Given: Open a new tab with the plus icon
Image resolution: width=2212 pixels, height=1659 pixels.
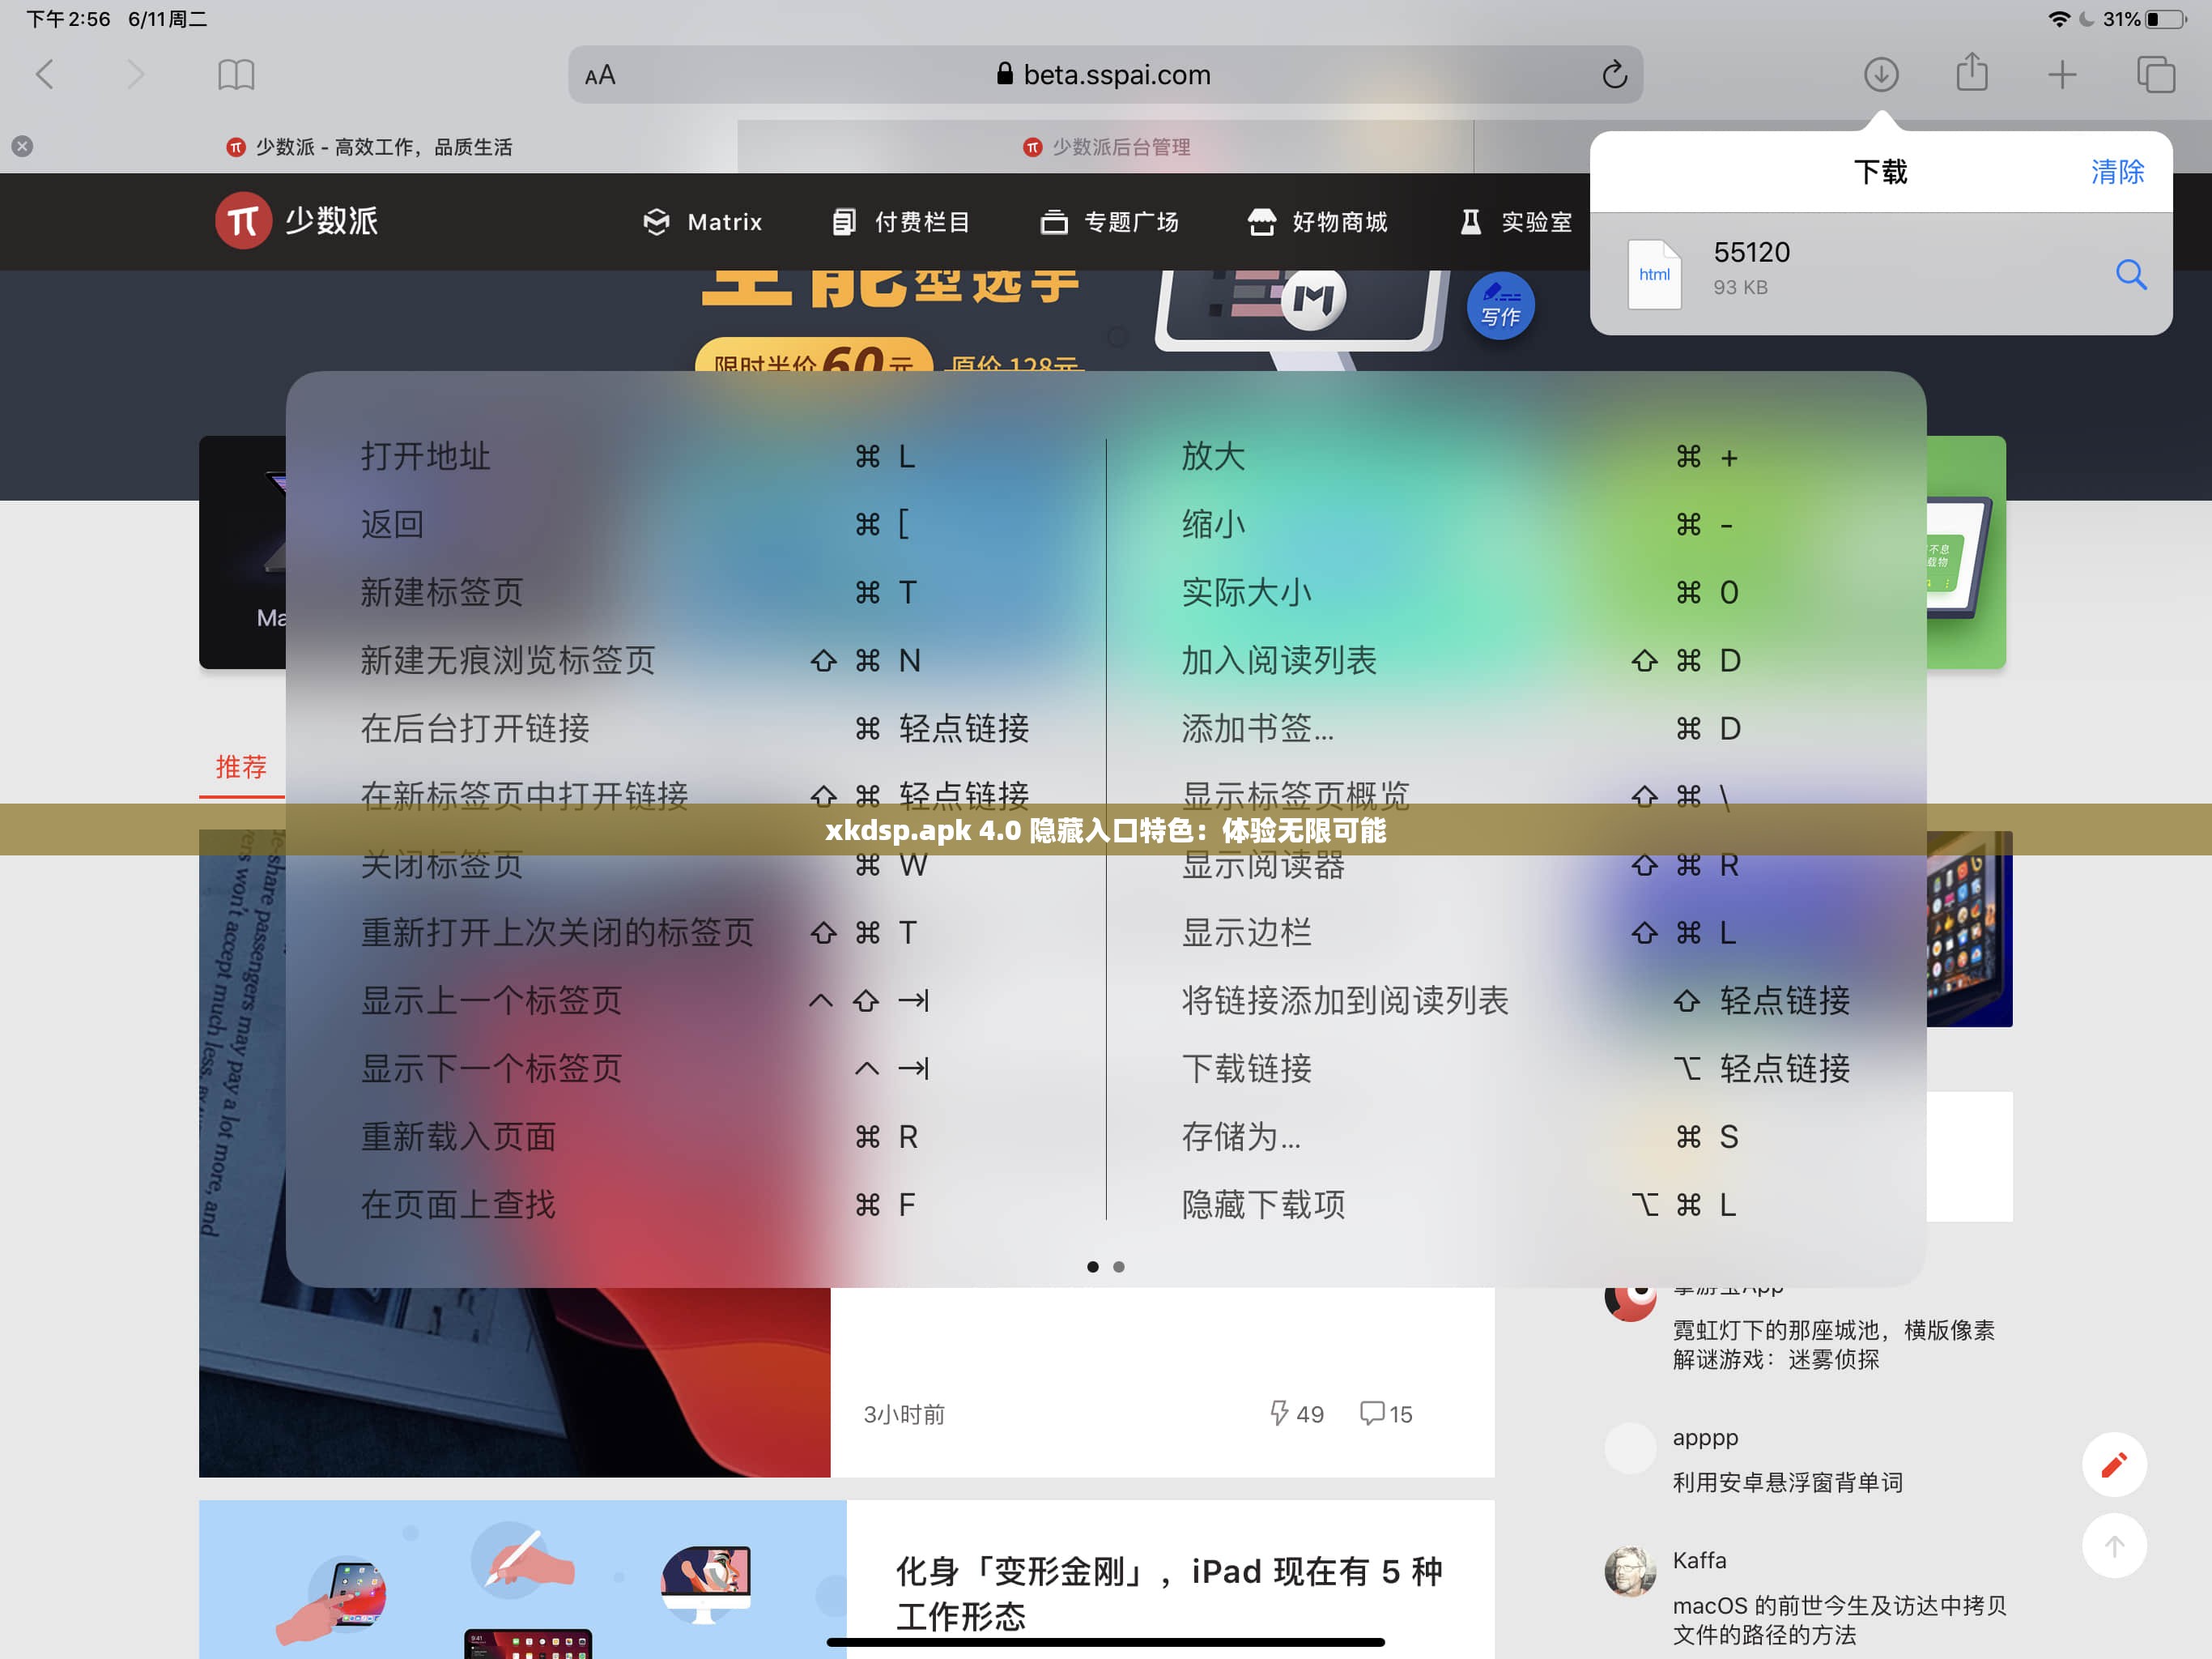Looking at the screenshot, I should 2062,74.
